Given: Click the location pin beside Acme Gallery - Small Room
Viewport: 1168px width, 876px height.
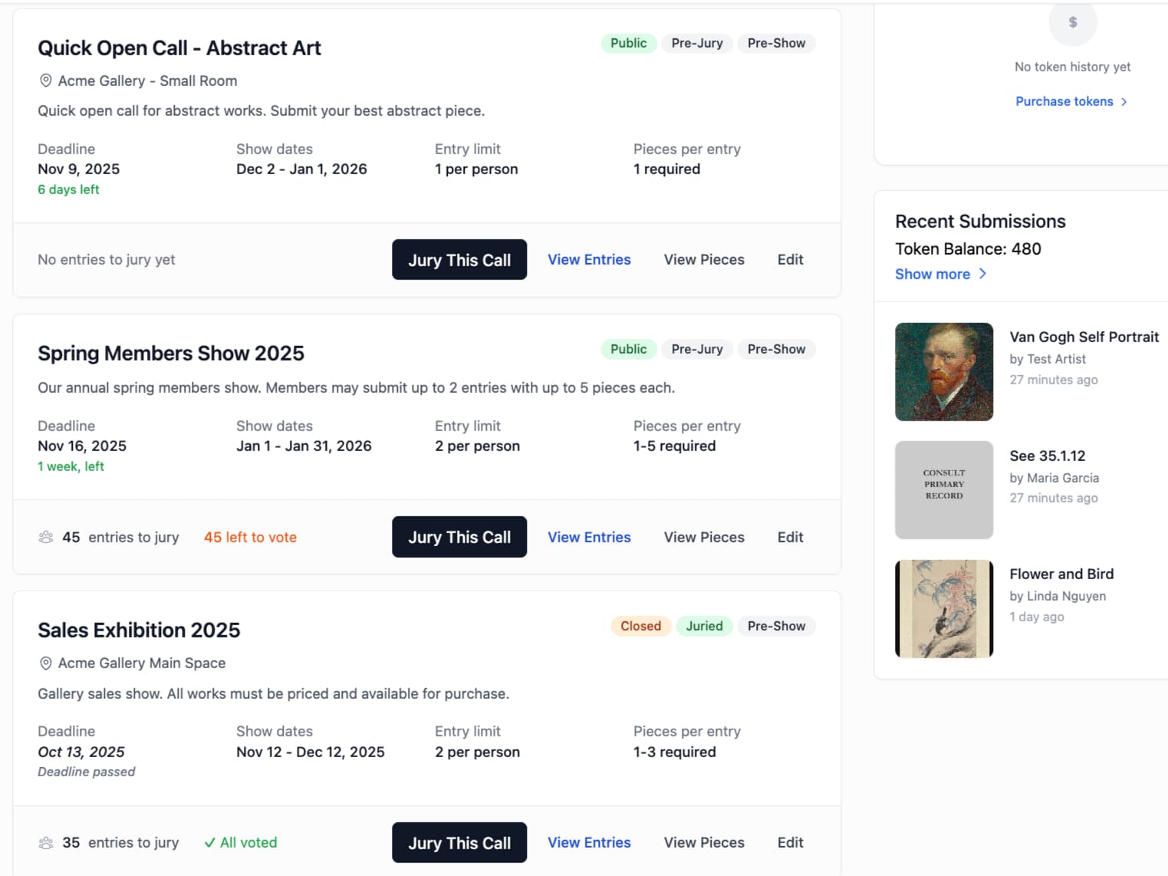Looking at the screenshot, I should tap(45, 81).
